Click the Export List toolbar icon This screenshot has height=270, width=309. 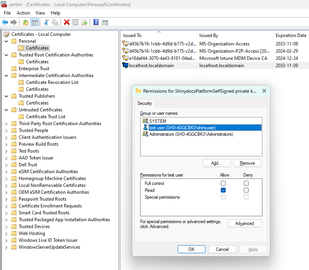84,22
